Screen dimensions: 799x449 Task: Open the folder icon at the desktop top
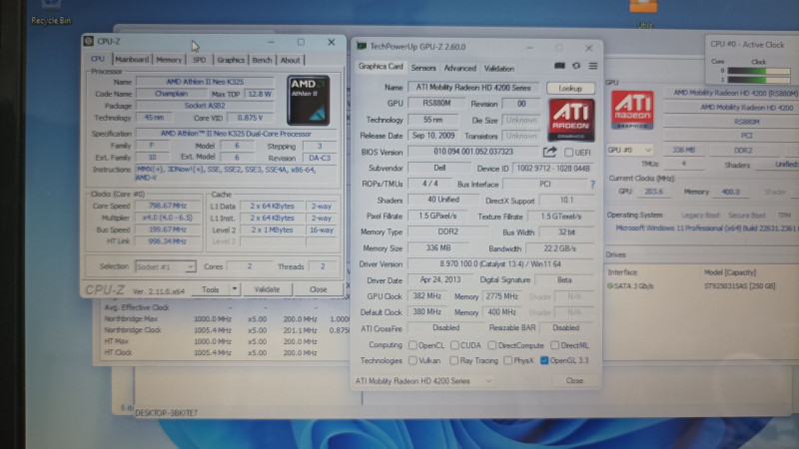pyautogui.click(x=643, y=6)
